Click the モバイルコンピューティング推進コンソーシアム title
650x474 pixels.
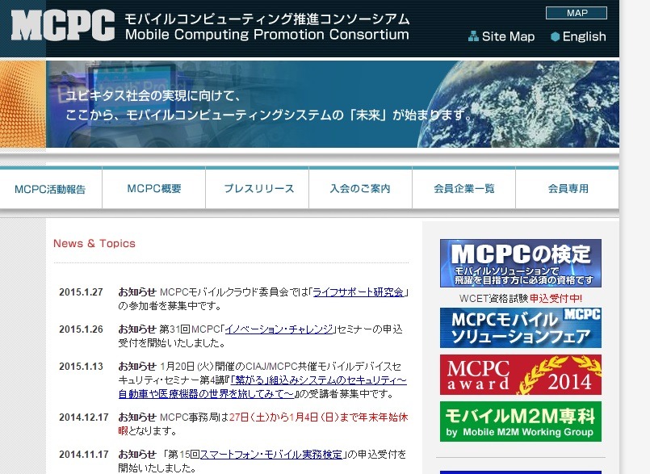coord(267,19)
